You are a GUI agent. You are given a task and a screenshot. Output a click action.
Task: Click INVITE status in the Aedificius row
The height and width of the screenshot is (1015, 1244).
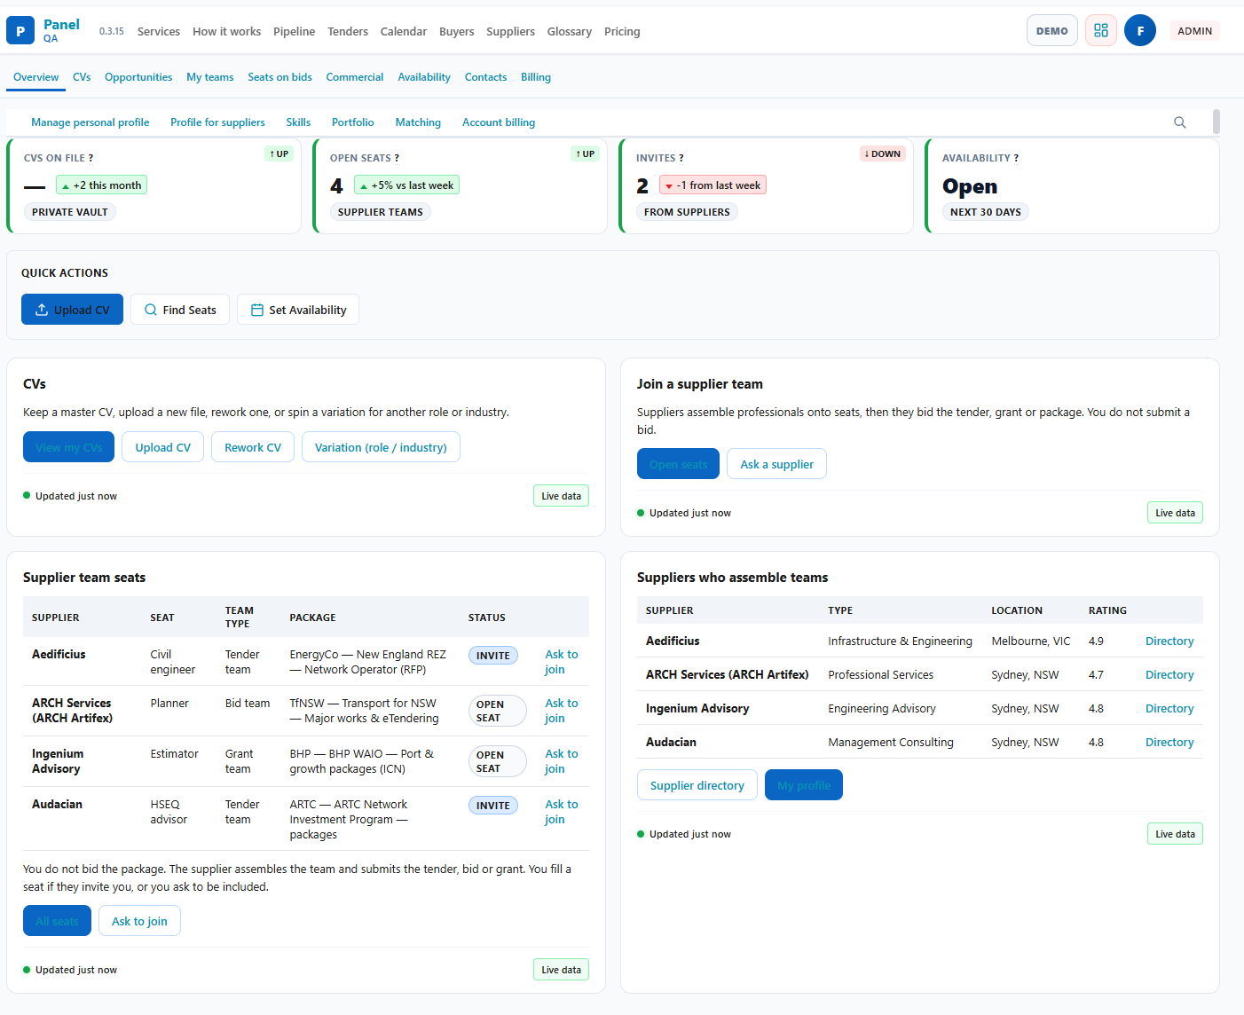tap(493, 656)
